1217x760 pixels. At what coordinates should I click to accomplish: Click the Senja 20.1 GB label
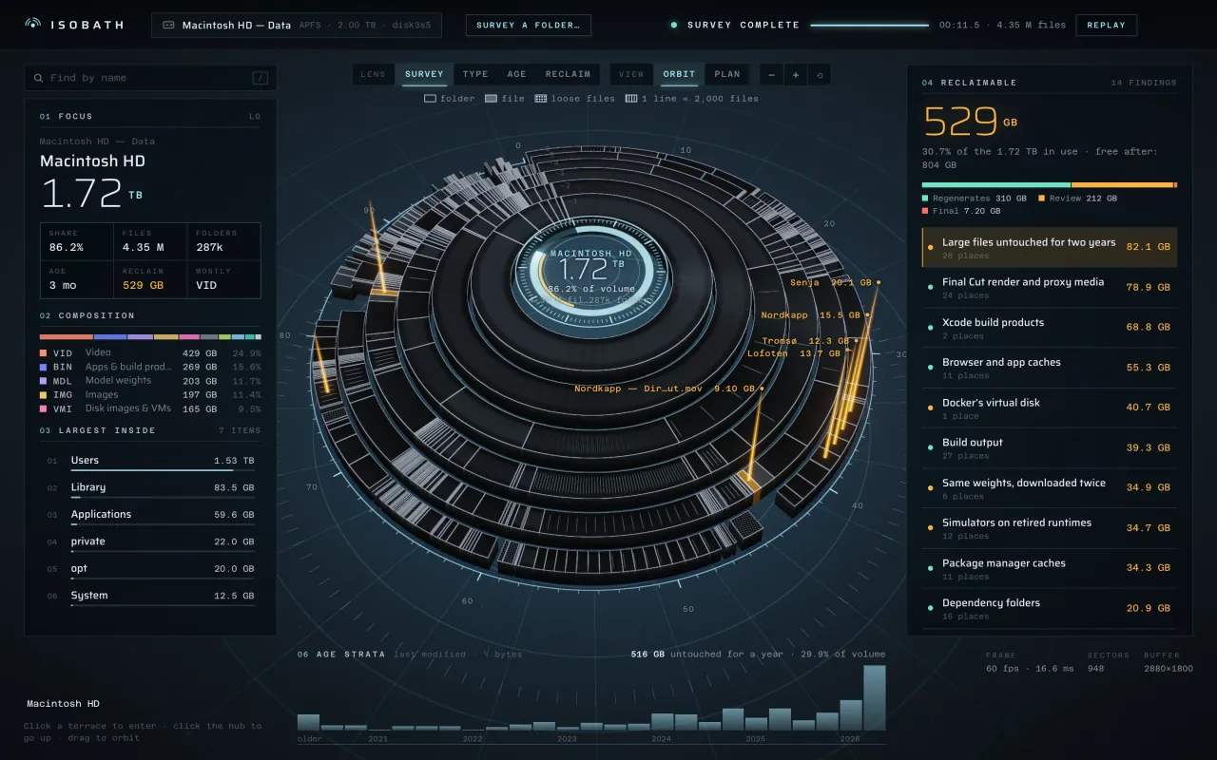[831, 282]
